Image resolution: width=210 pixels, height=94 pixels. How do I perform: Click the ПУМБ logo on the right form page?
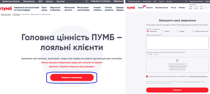[131, 8]
